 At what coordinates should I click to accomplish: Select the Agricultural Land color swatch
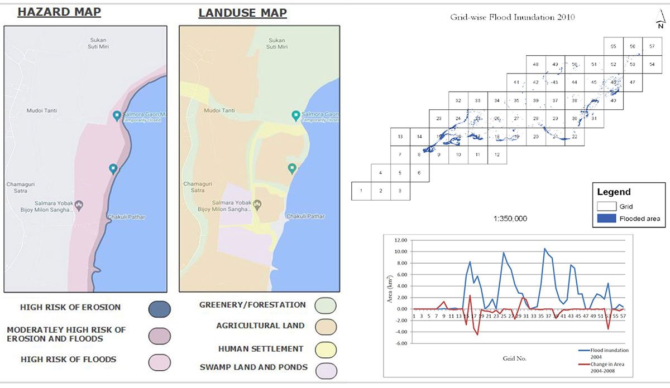click(x=325, y=327)
